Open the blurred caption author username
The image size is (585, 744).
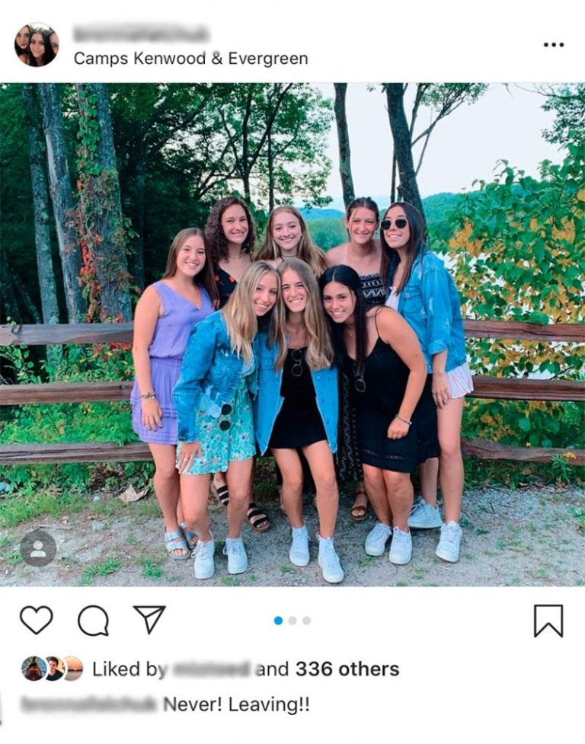tap(88, 704)
